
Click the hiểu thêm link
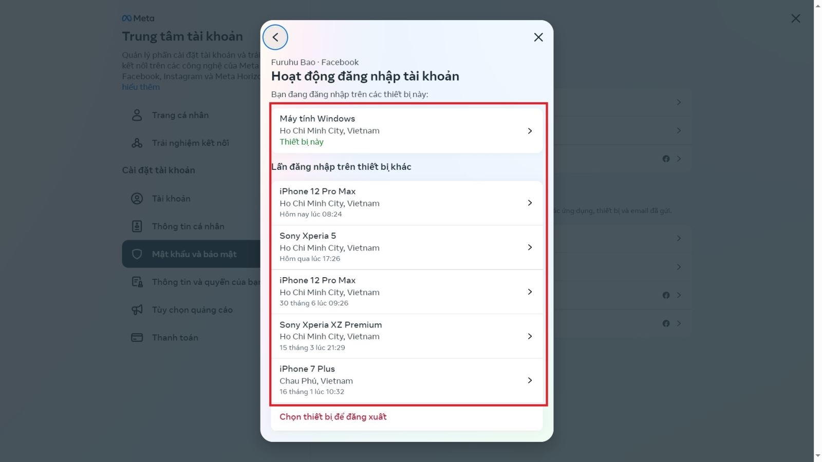pyautogui.click(x=141, y=87)
